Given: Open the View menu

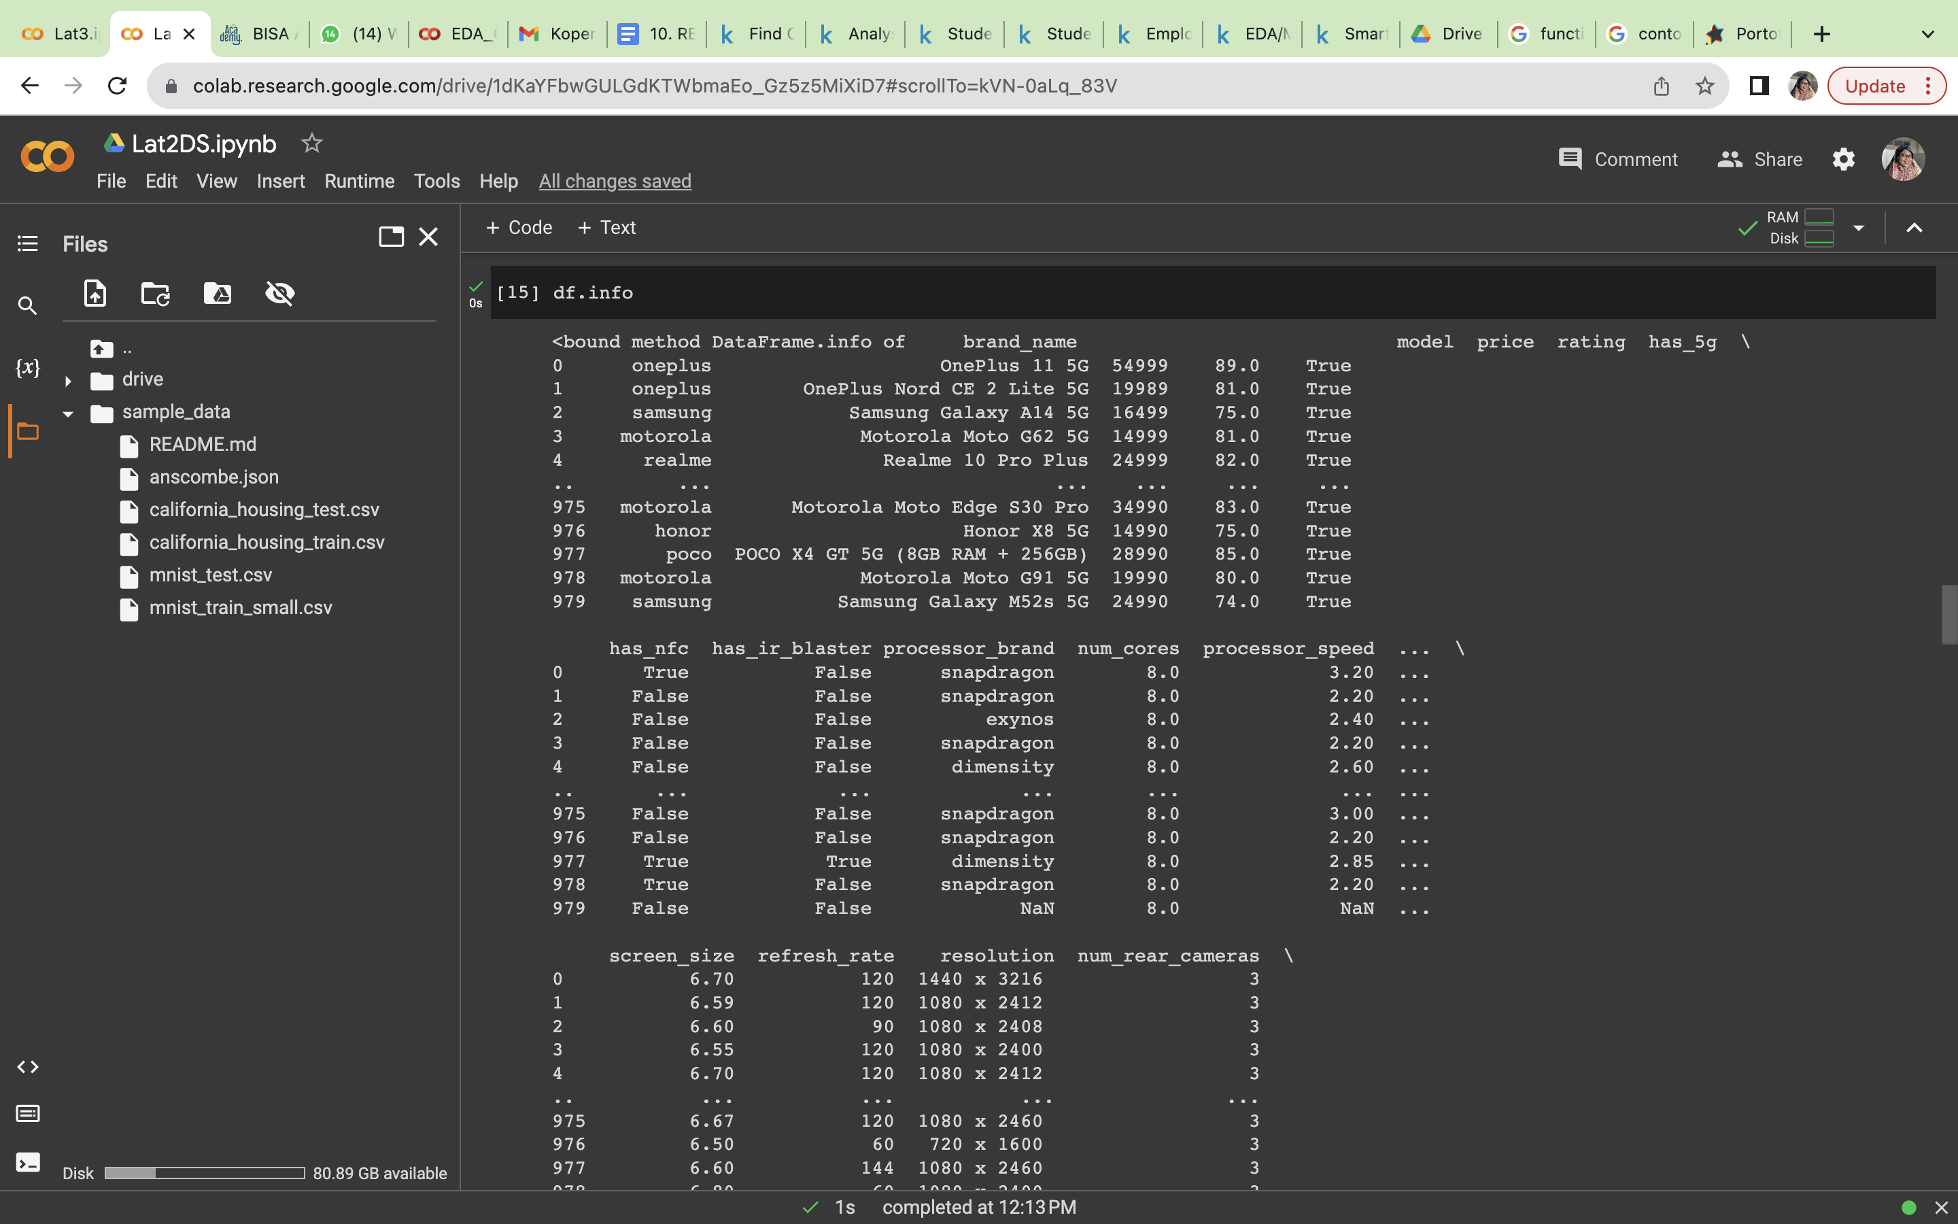Looking at the screenshot, I should [x=217, y=182].
